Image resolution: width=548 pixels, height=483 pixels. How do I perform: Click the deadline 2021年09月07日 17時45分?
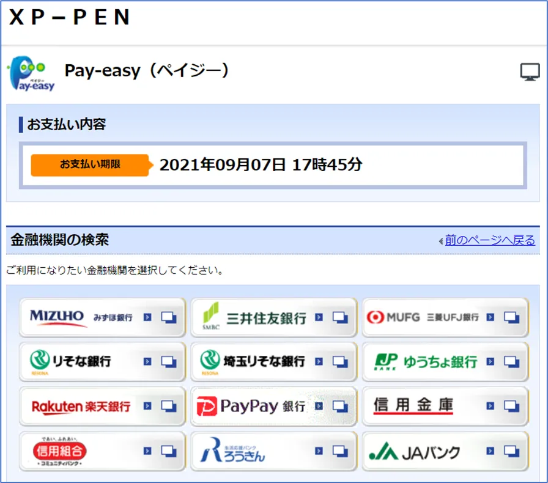(261, 164)
